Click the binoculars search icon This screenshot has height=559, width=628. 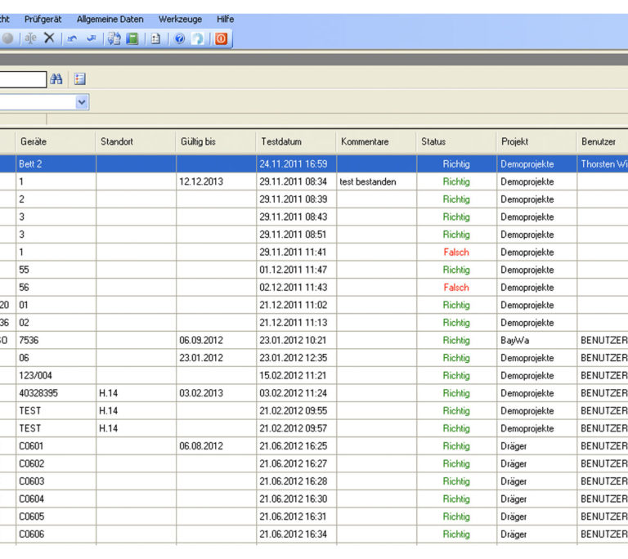pos(56,79)
